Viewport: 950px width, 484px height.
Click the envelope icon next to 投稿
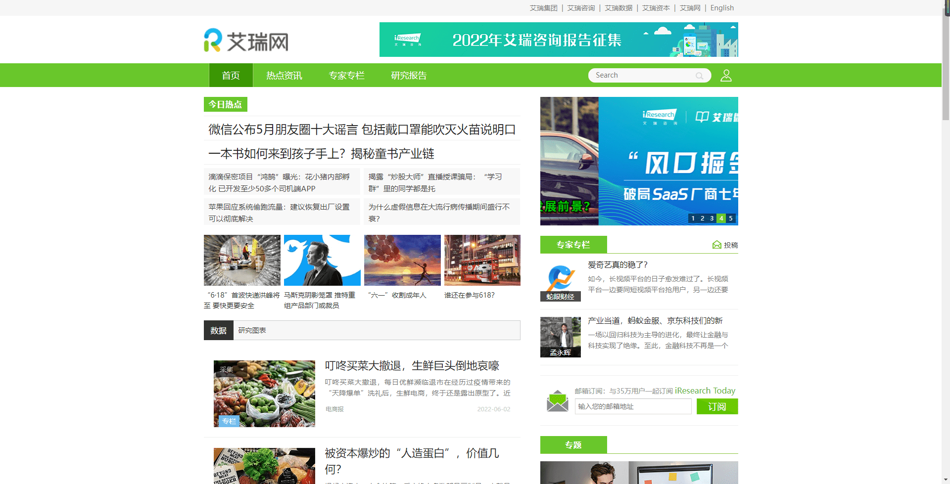pyautogui.click(x=716, y=245)
